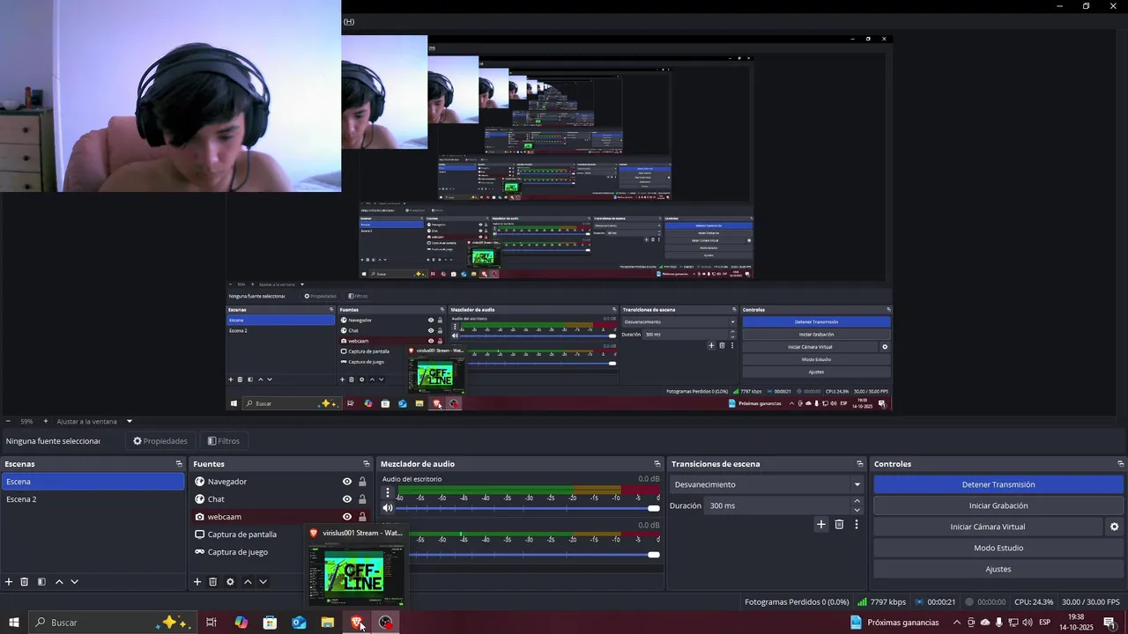Increase transition duration with up stepper
This screenshot has width=1128, height=634.
pyautogui.click(x=857, y=502)
